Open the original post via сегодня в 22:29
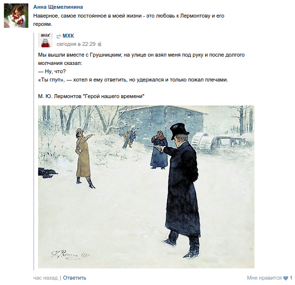This screenshot has width=295, height=285. 76,44
